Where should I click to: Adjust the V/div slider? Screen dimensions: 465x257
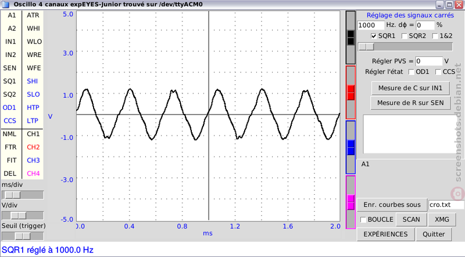(23, 216)
